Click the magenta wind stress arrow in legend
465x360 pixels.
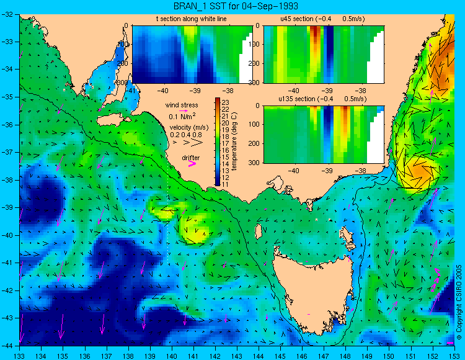click(184, 110)
